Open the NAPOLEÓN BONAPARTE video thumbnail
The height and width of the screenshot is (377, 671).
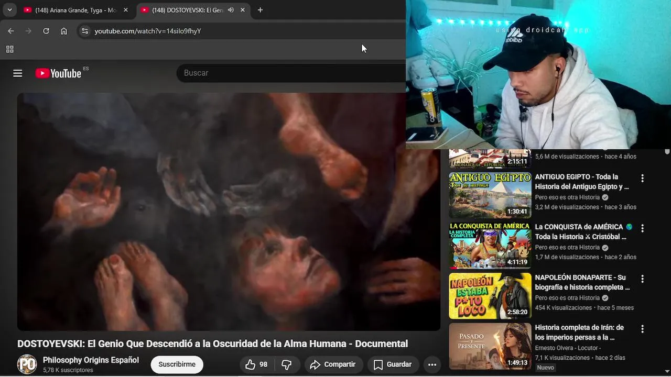(x=490, y=296)
